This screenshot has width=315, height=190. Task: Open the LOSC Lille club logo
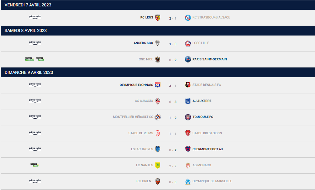tap(188, 43)
